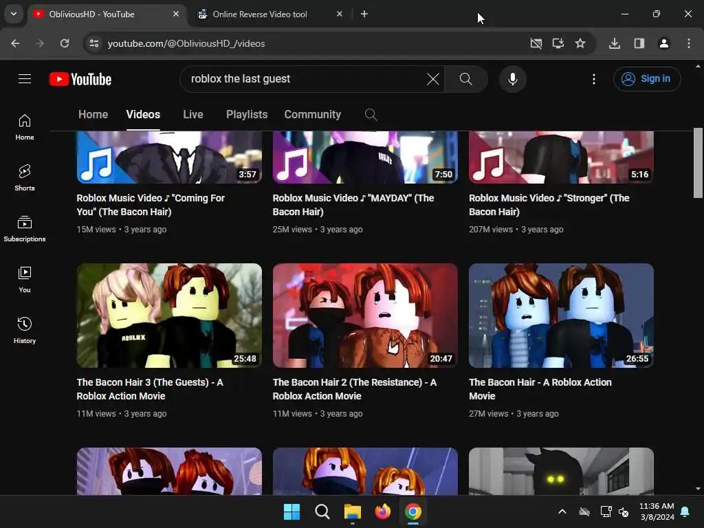Open the Community channel tab
Image resolution: width=704 pixels, height=528 pixels.
pyautogui.click(x=313, y=115)
